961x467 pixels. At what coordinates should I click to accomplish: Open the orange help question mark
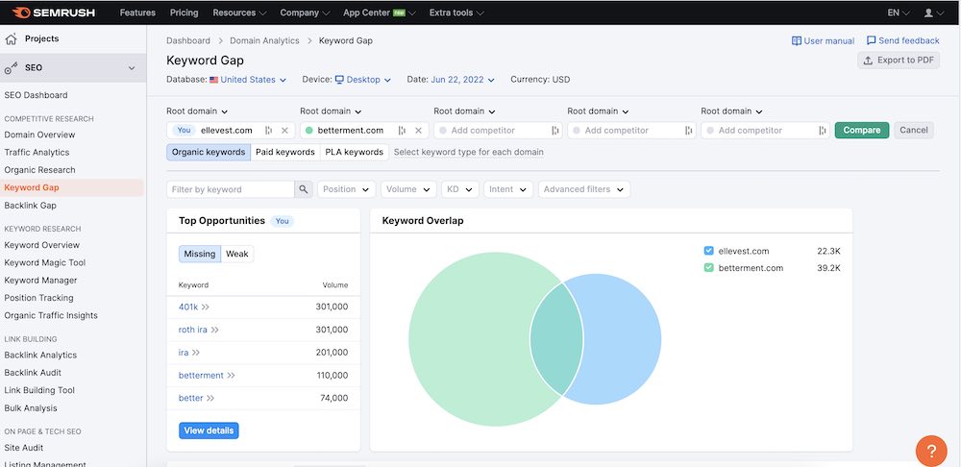click(x=930, y=450)
